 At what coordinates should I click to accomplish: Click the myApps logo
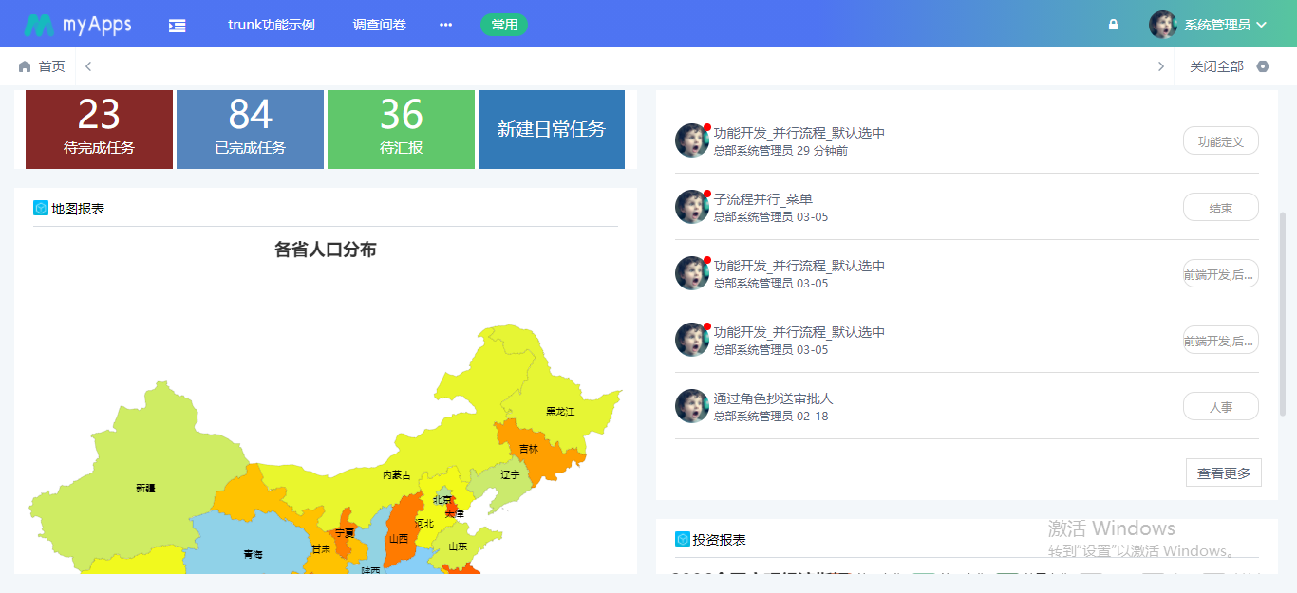(78, 23)
